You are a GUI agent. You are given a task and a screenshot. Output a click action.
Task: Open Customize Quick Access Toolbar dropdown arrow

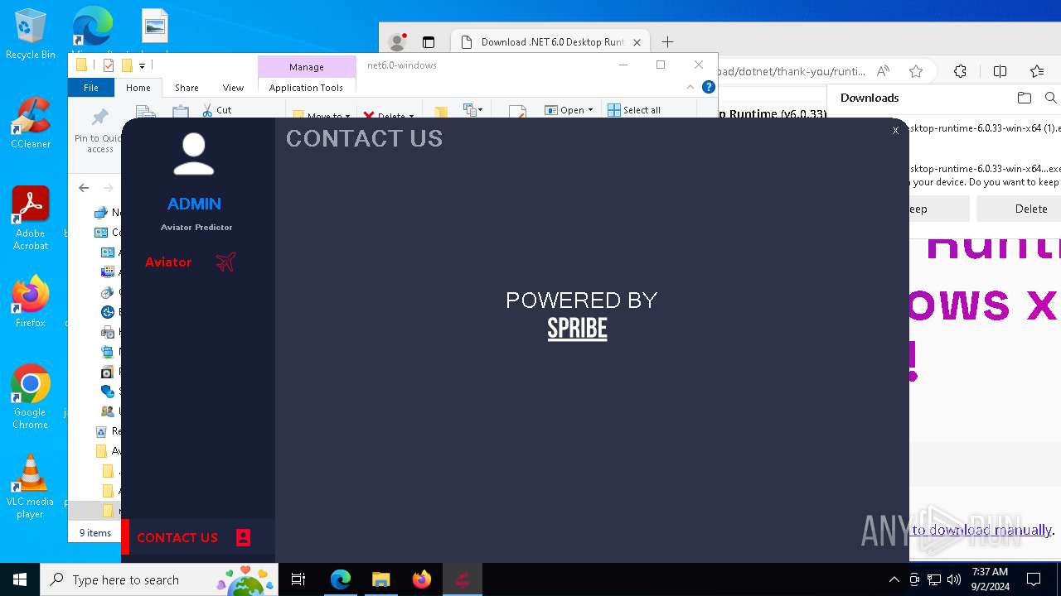[142, 65]
